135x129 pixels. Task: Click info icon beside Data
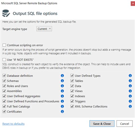[x=130, y=86]
